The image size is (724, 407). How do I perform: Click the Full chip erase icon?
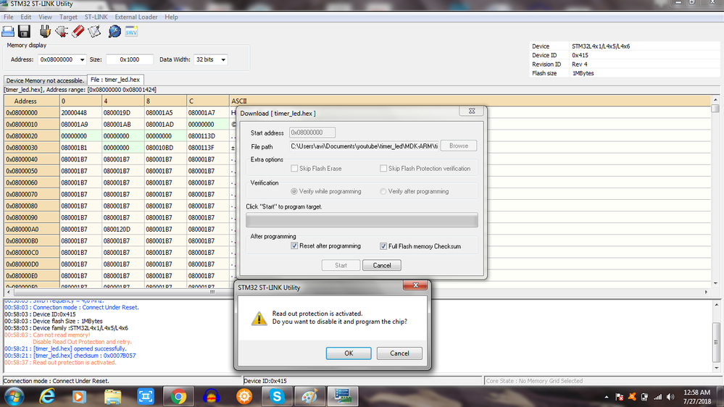click(78, 31)
